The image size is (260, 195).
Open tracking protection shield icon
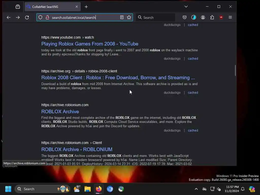40,17
